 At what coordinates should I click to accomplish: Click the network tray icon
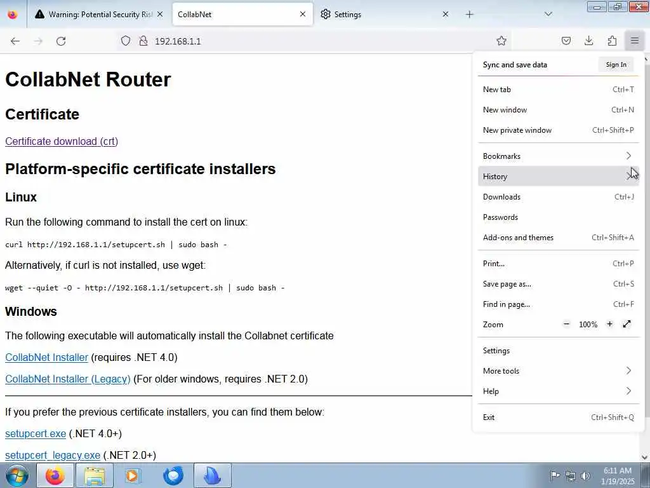point(571,475)
